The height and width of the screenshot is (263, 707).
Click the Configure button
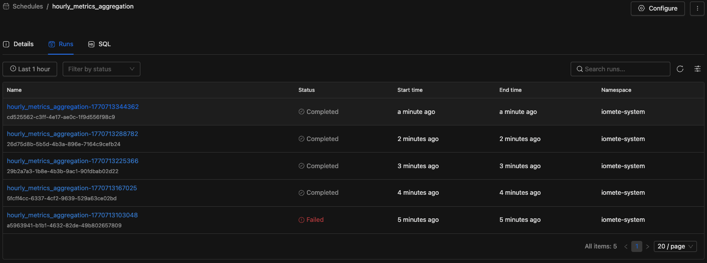click(657, 9)
